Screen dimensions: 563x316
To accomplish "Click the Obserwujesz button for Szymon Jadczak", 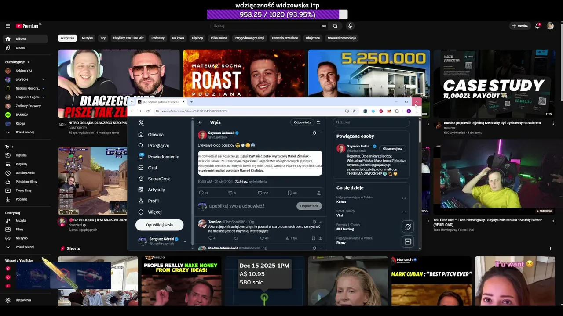I will (x=393, y=149).
